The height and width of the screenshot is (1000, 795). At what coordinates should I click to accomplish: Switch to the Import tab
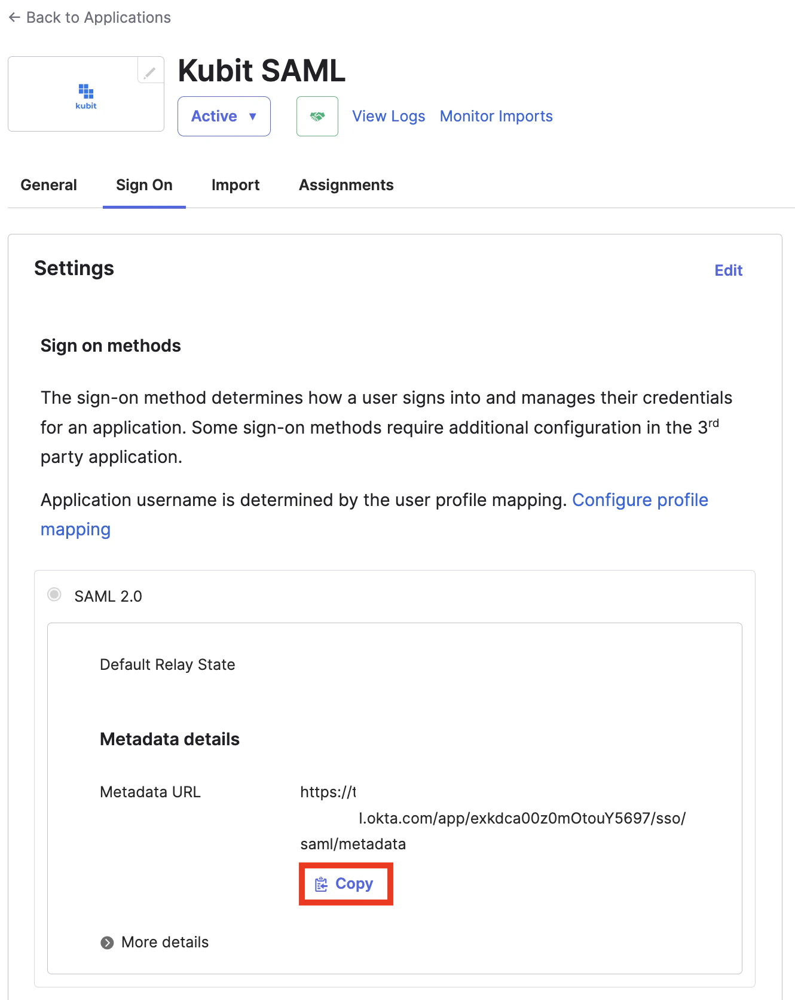pos(236,185)
